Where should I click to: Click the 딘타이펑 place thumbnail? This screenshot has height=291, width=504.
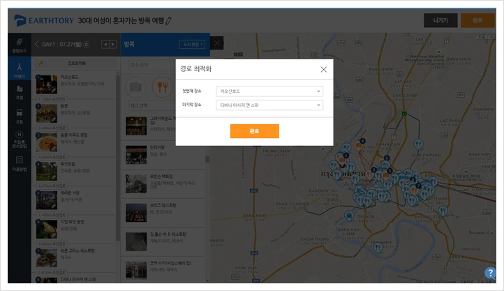point(136,154)
